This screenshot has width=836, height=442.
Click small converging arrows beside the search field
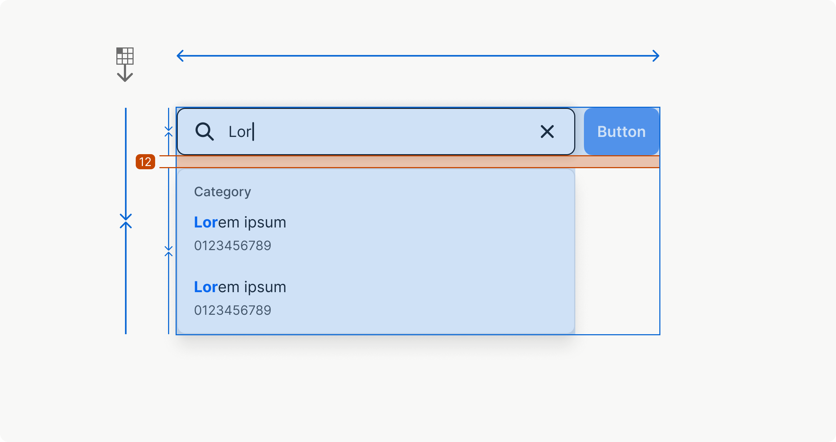coord(168,132)
